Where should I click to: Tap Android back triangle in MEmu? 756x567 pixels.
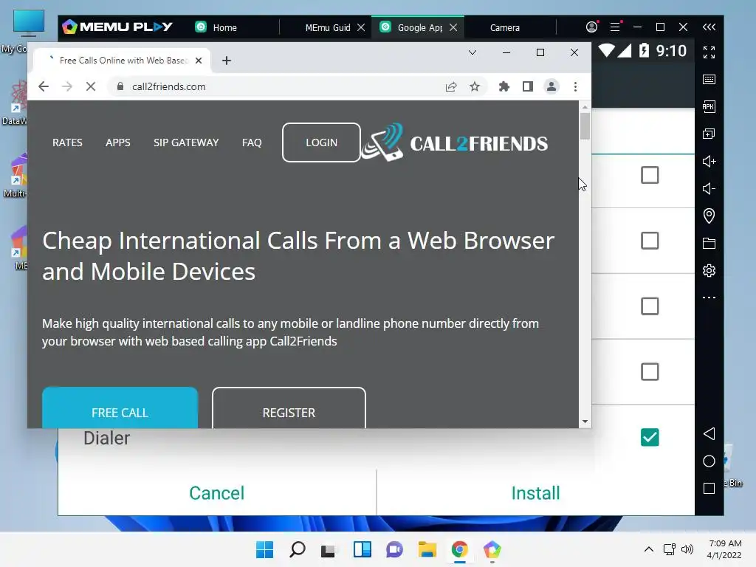[x=709, y=433]
